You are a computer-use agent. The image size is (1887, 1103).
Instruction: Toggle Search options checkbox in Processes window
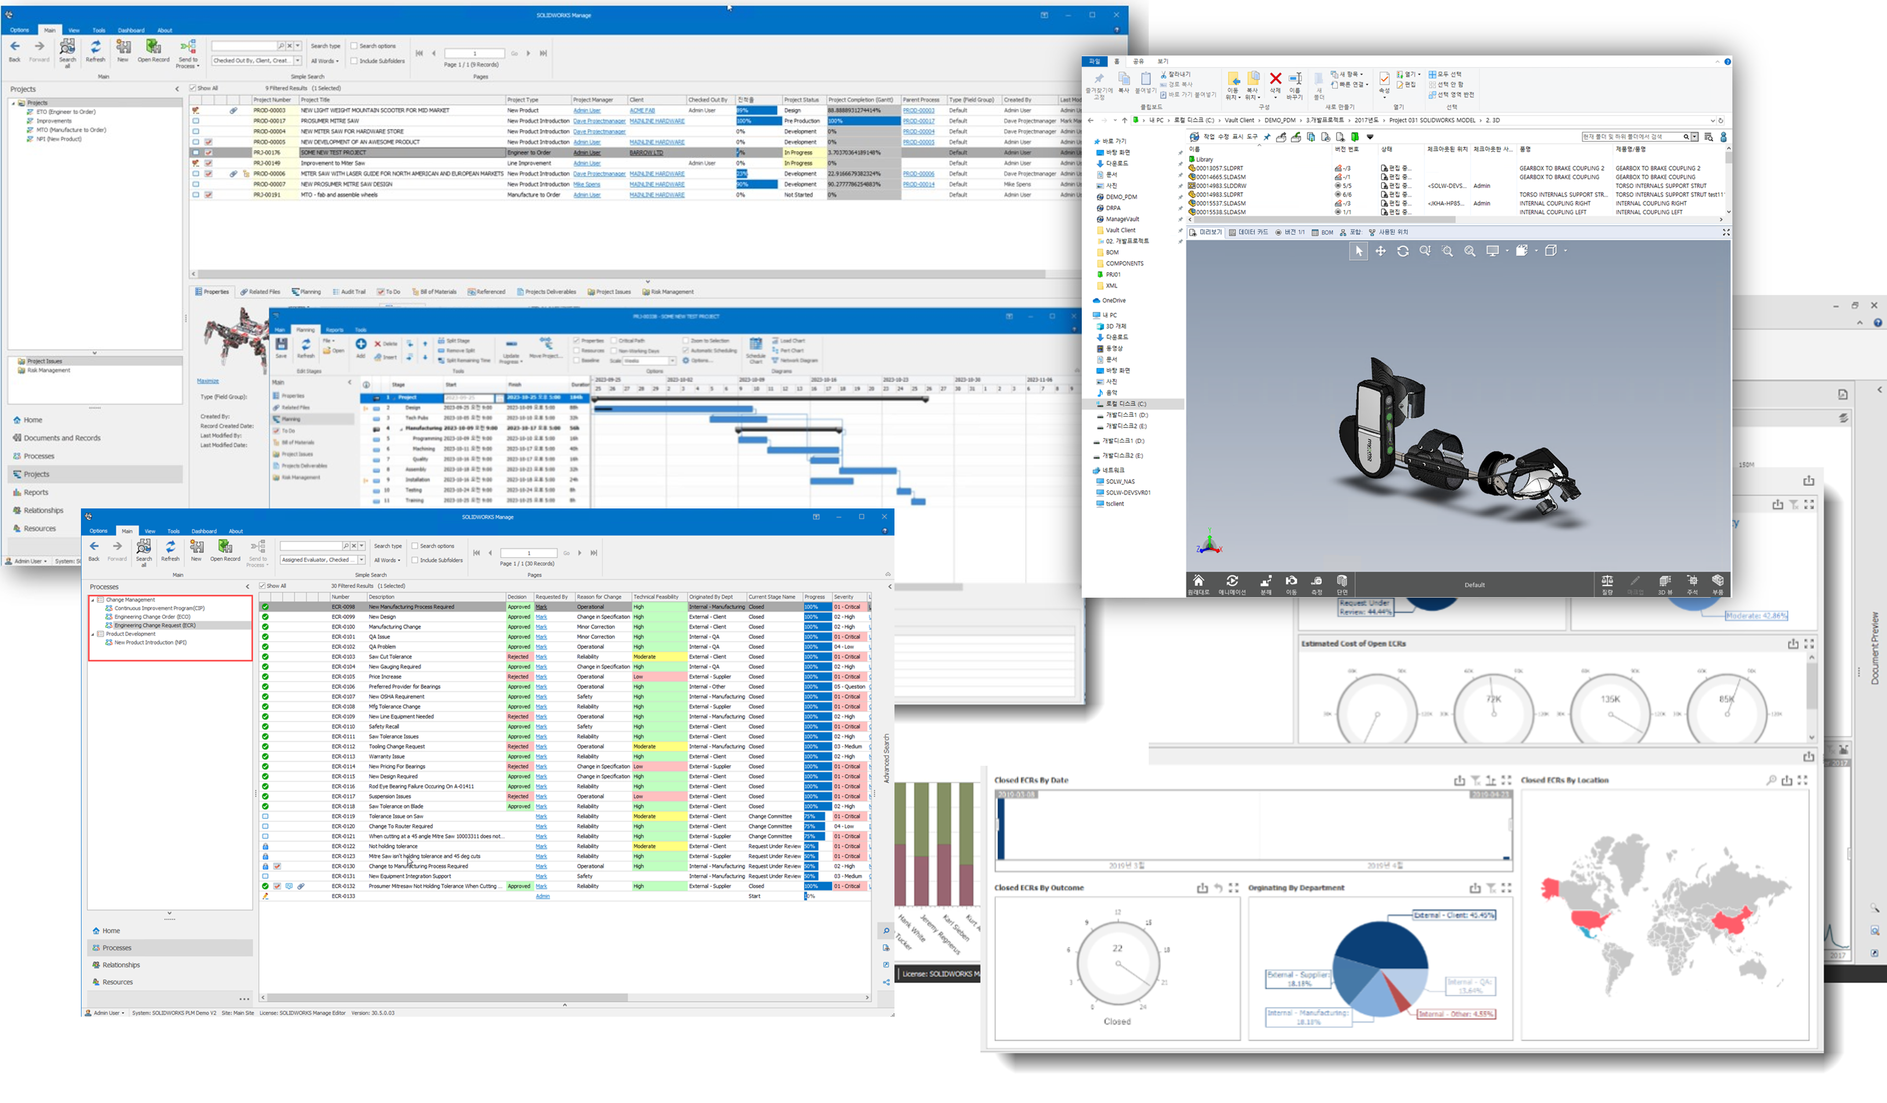(x=416, y=546)
